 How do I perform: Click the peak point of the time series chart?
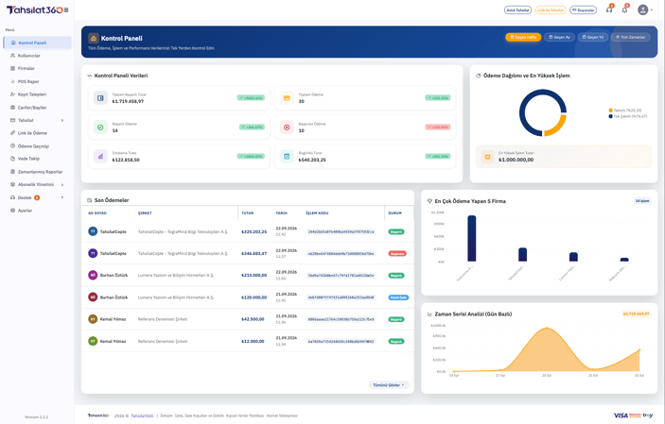[x=547, y=328]
